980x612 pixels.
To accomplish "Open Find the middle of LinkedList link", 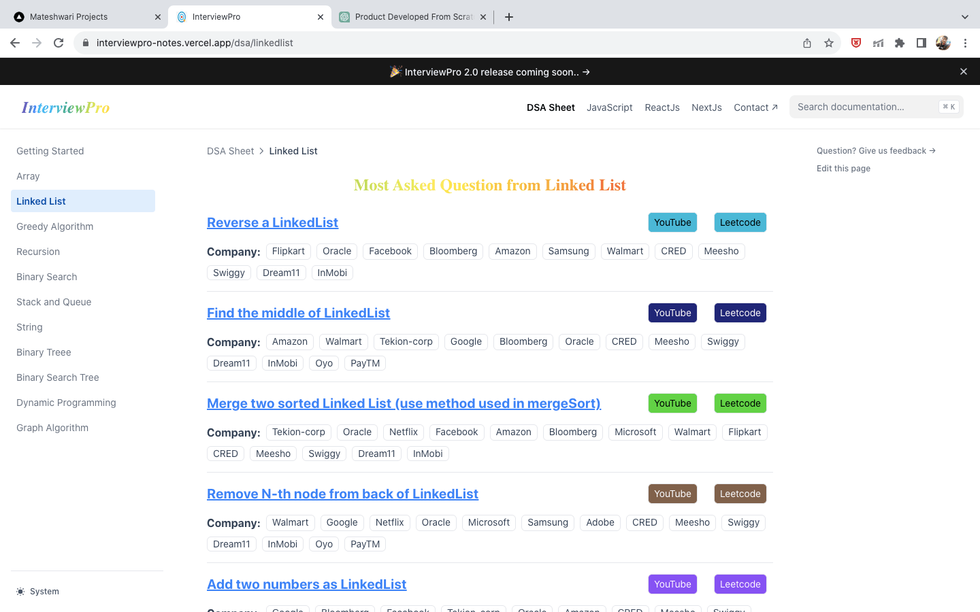I will pos(298,313).
